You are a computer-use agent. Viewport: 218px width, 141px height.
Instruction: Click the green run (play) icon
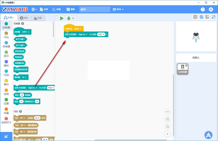62,18
